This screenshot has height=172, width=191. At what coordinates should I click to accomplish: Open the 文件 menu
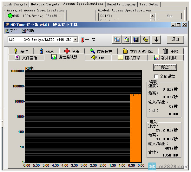12,31
